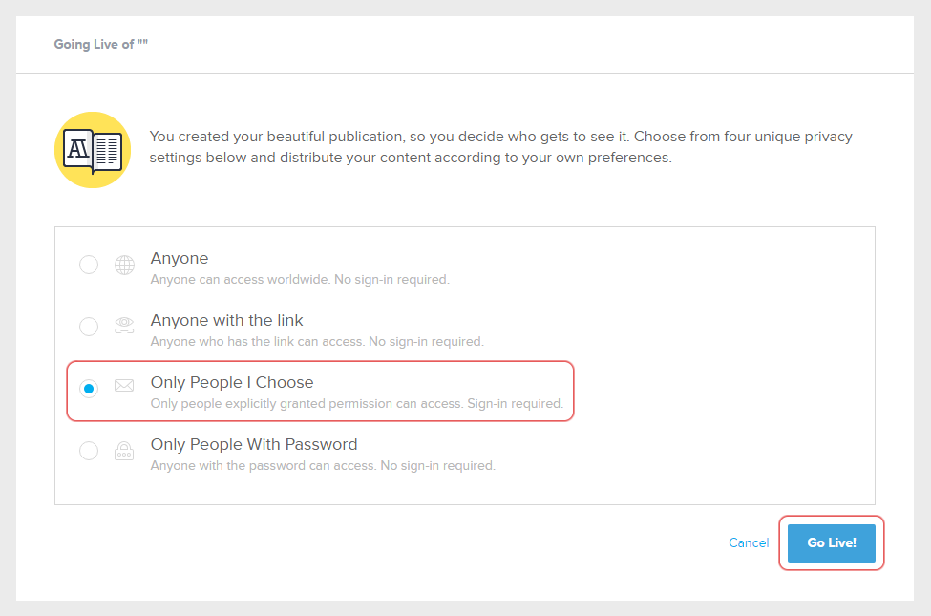
Task: Select the Only People I Choose radio button
Action: pos(89,389)
